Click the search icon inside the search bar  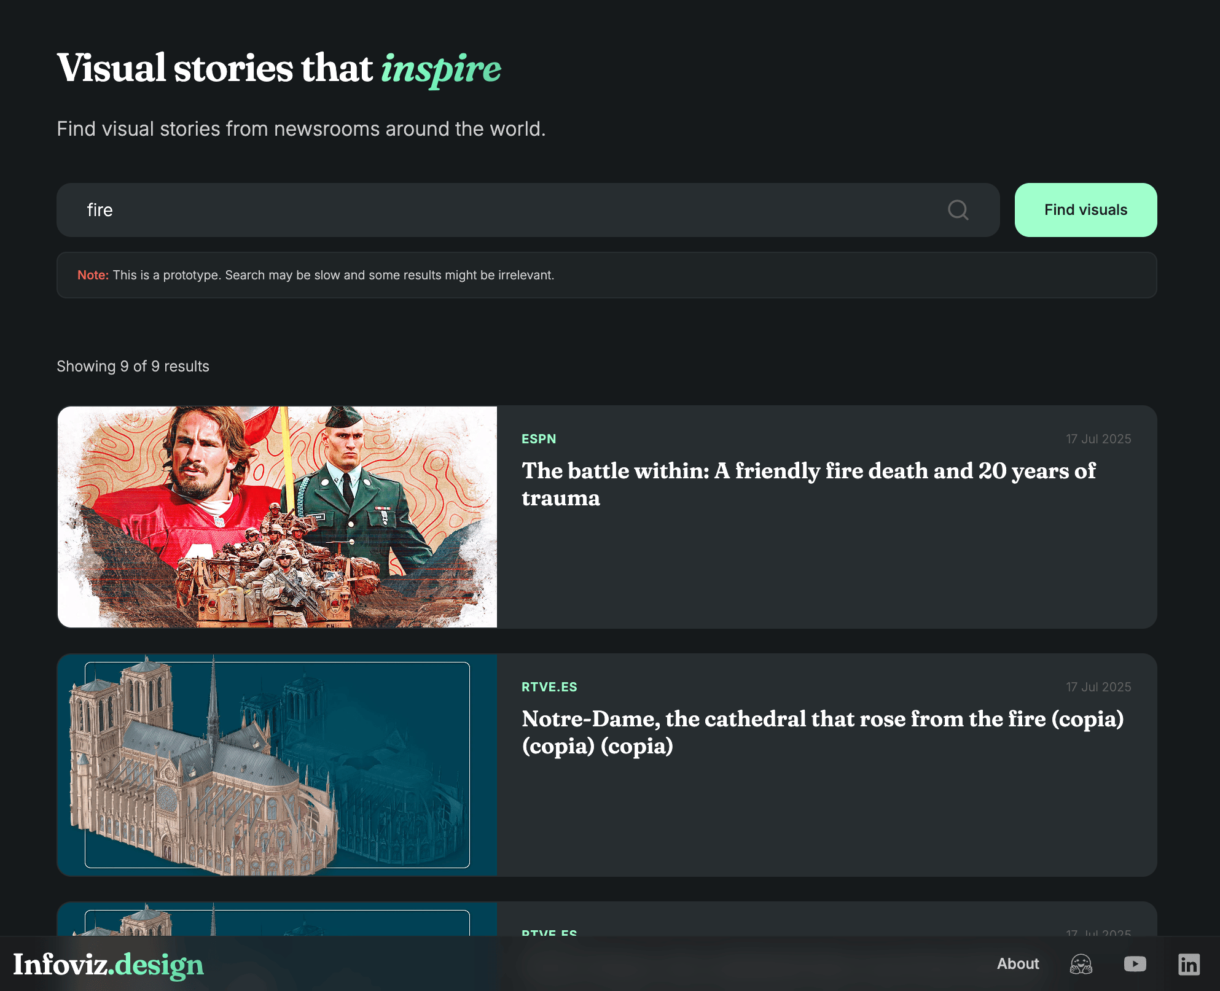click(x=958, y=210)
